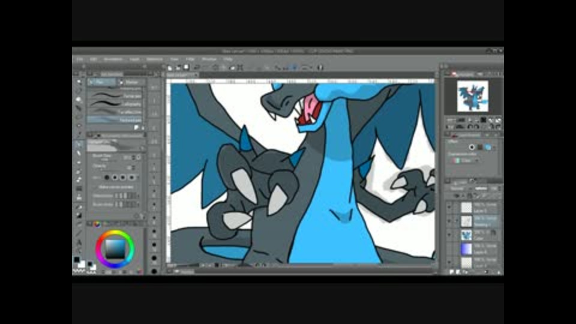Click the Save toolbar icon
Viewport: 576px width, 324px height.
point(187,68)
